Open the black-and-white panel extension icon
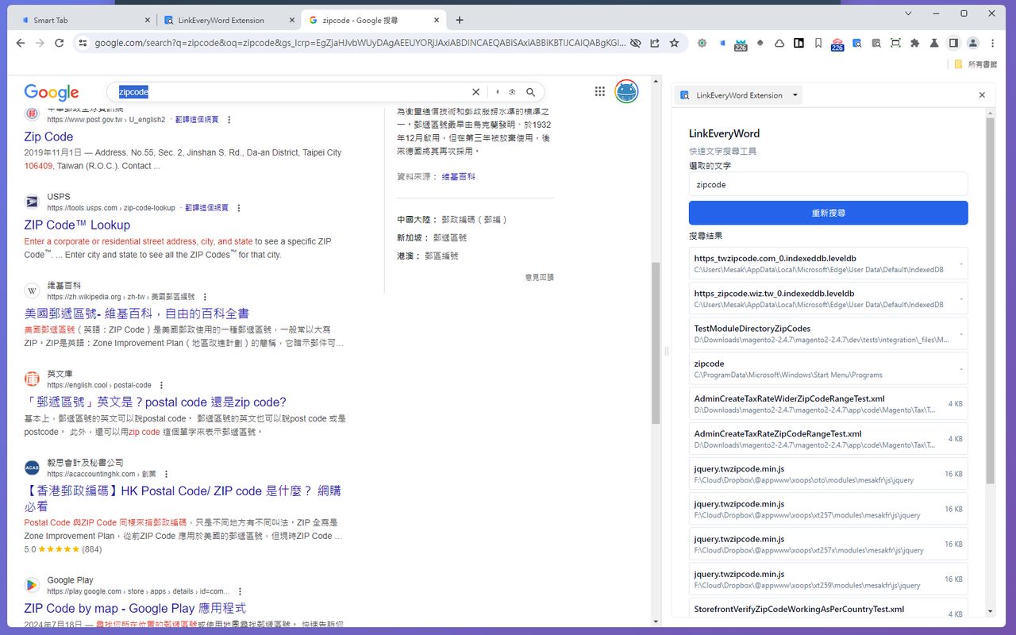Viewport: 1016px width, 635px height. (x=799, y=43)
